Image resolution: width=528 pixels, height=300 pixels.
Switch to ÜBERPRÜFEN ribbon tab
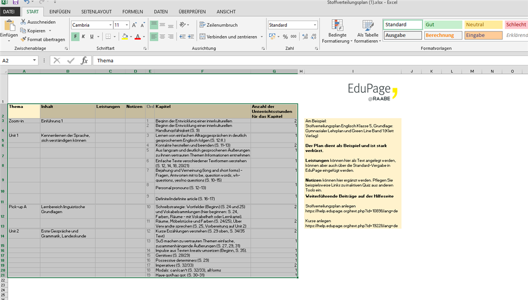pyautogui.click(x=192, y=12)
